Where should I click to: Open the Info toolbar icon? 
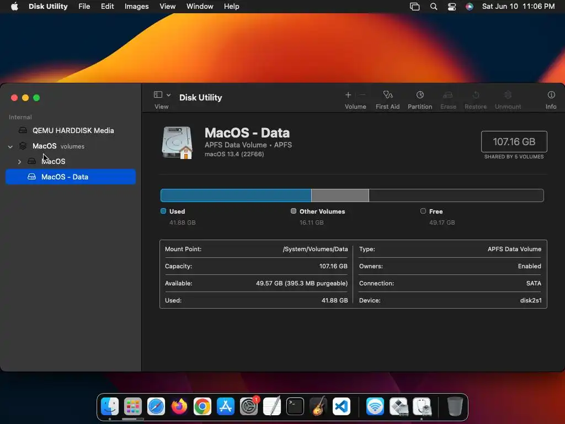(x=551, y=95)
